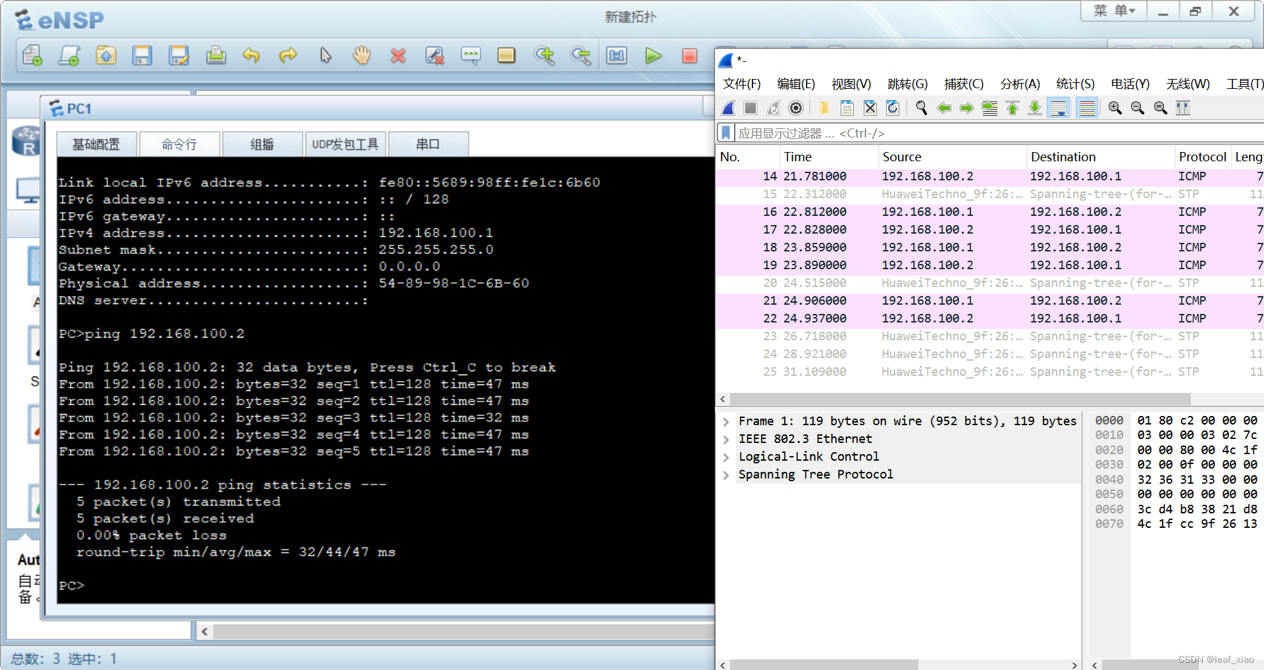This screenshot has width=1264, height=670.
Task: Open the 文件(F) menu in Wireshark
Action: point(742,84)
